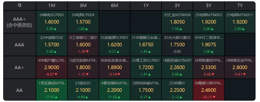Open the 25甬工投SCP001 bond cell
This screenshot has width=260, height=102.
tap(146, 68)
